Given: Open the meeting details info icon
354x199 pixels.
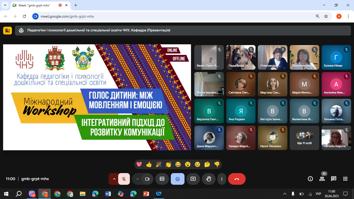Looking at the screenshot, I should 310,179.
